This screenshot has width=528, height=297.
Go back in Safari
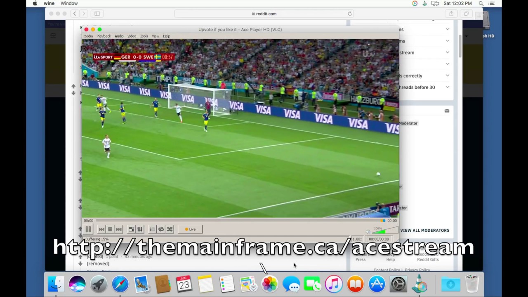pos(75,14)
